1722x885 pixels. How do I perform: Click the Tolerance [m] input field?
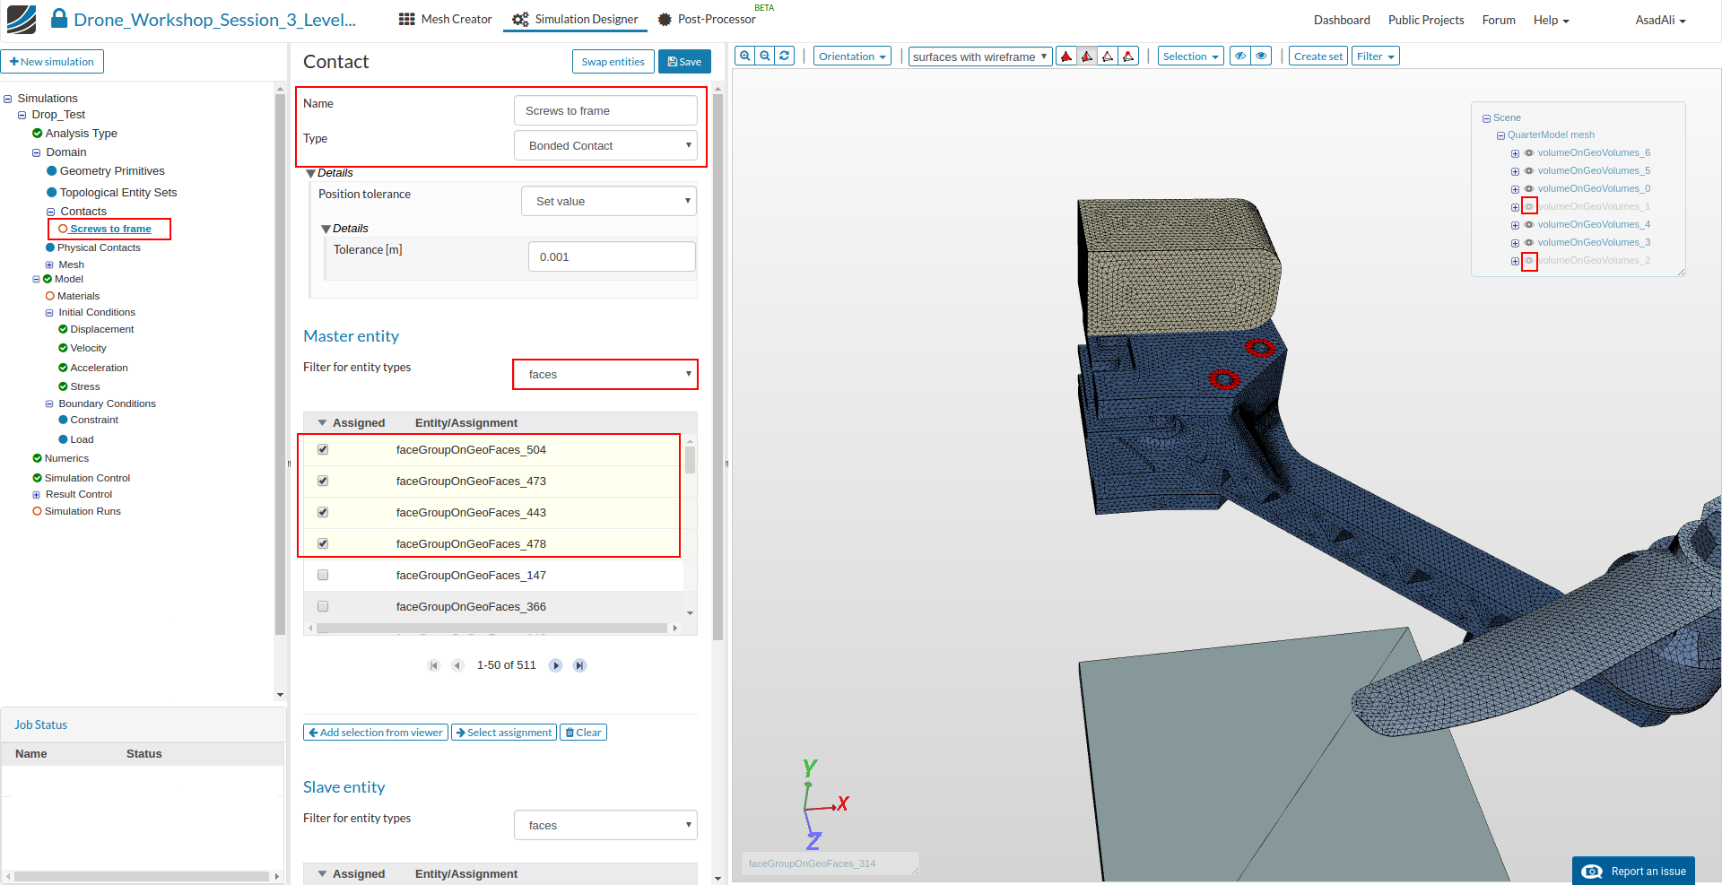(x=612, y=256)
